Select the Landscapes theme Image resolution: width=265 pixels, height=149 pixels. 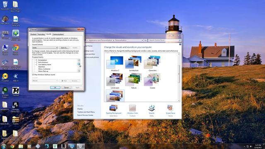(x=115, y=81)
